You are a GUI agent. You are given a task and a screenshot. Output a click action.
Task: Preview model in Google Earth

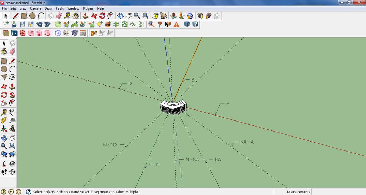coord(190,16)
